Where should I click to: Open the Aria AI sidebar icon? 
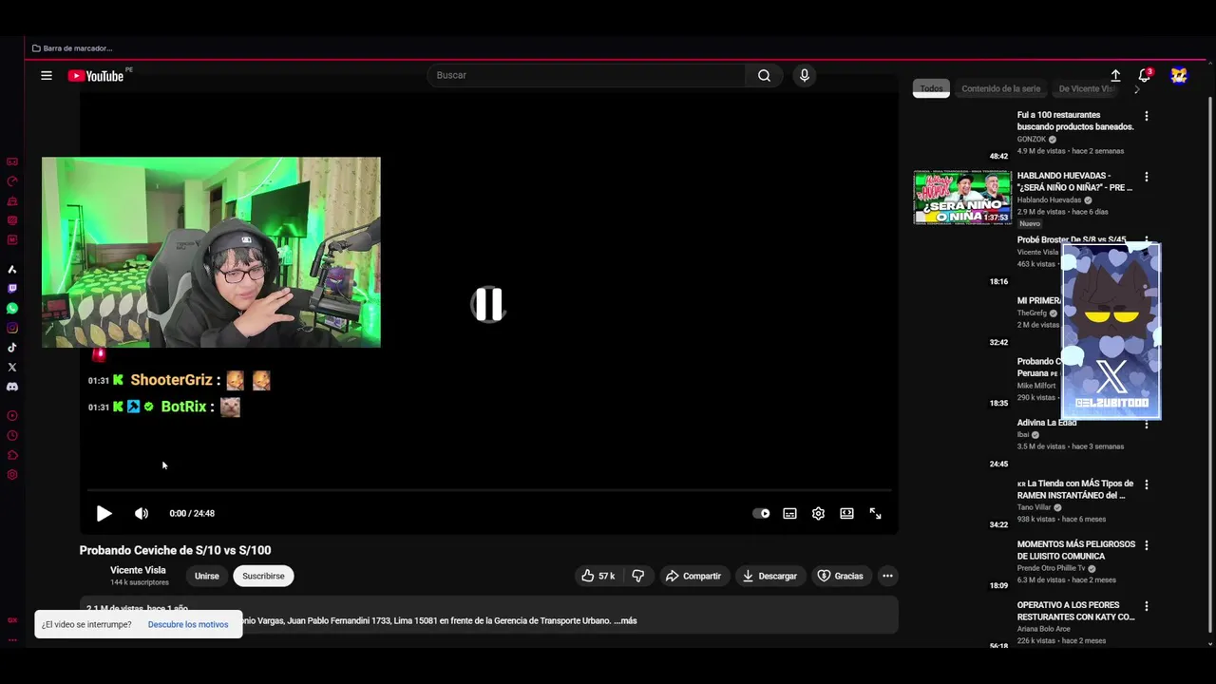[12, 270]
